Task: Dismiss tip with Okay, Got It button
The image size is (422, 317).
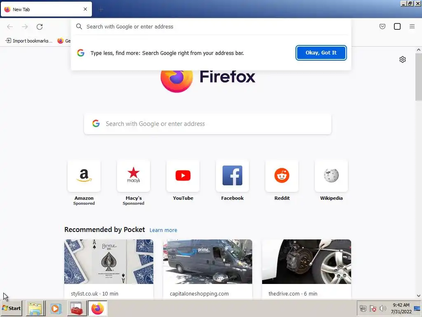Action: coord(321,53)
